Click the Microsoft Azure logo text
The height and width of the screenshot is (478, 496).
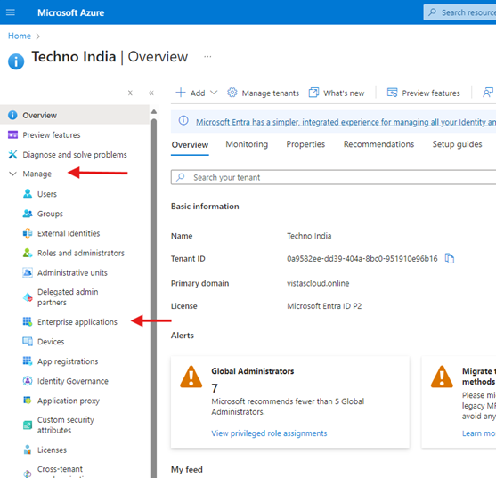[71, 12]
